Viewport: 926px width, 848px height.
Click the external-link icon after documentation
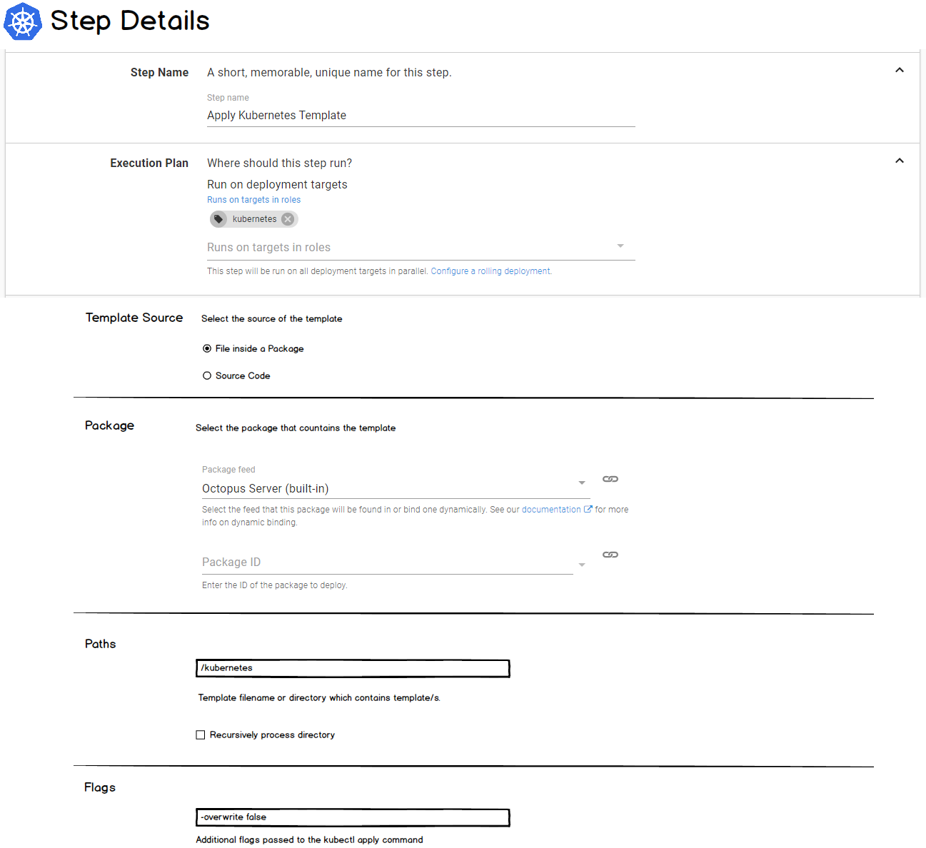click(x=588, y=508)
